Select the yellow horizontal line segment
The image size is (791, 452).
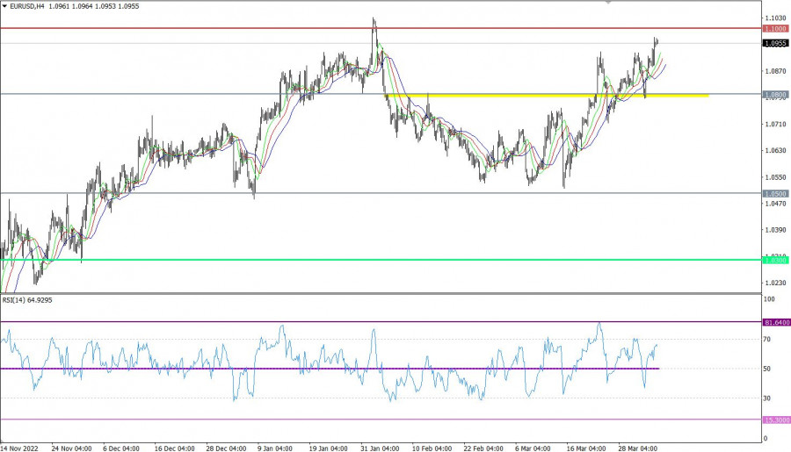(x=545, y=95)
